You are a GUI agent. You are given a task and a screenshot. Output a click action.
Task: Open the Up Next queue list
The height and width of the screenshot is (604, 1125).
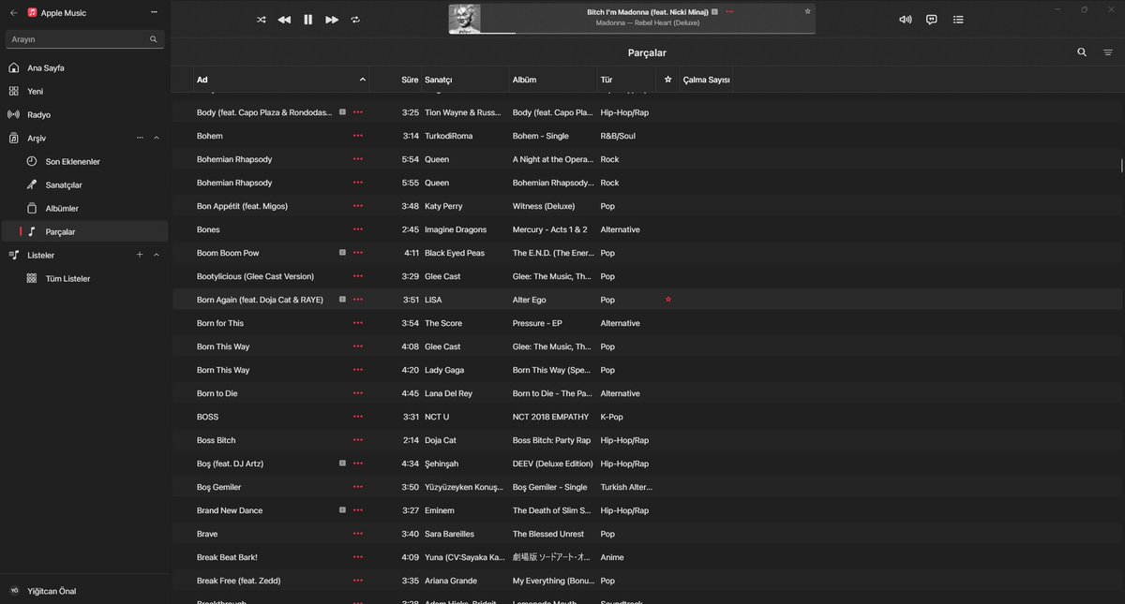coord(958,20)
